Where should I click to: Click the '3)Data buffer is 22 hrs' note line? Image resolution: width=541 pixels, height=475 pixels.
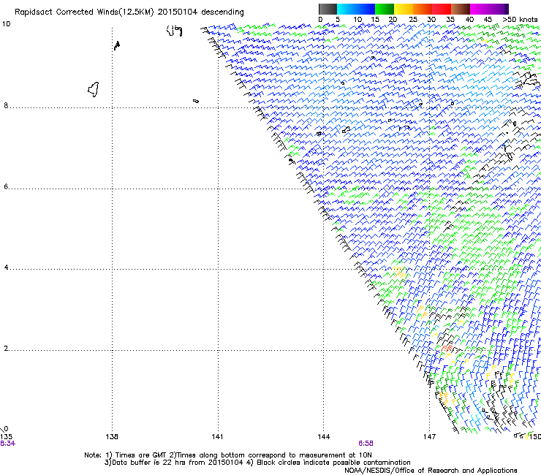[x=257, y=463]
